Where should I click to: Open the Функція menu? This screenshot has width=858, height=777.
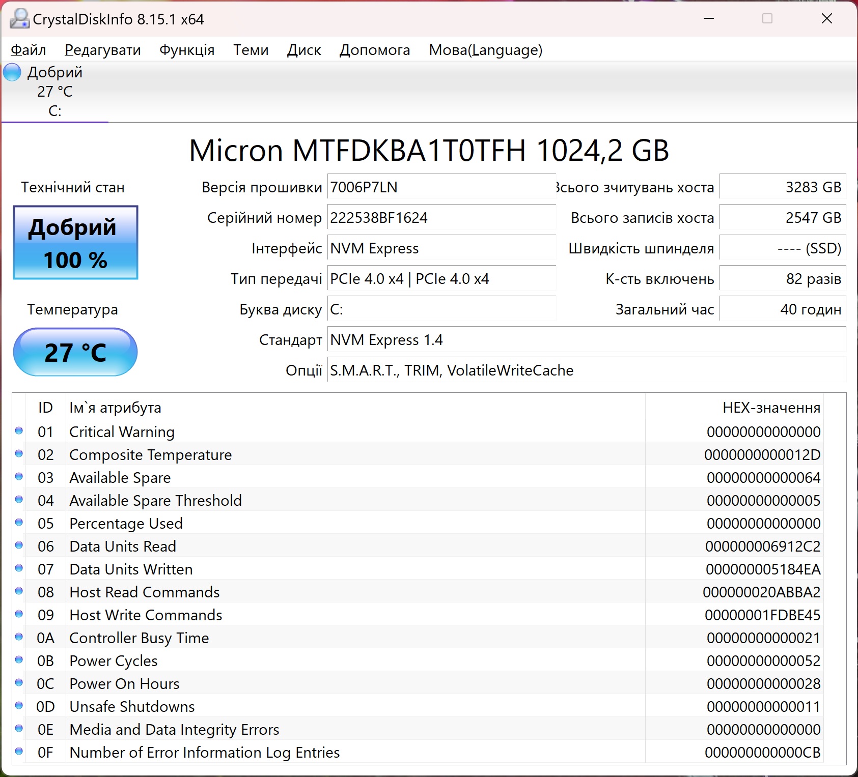point(187,50)
